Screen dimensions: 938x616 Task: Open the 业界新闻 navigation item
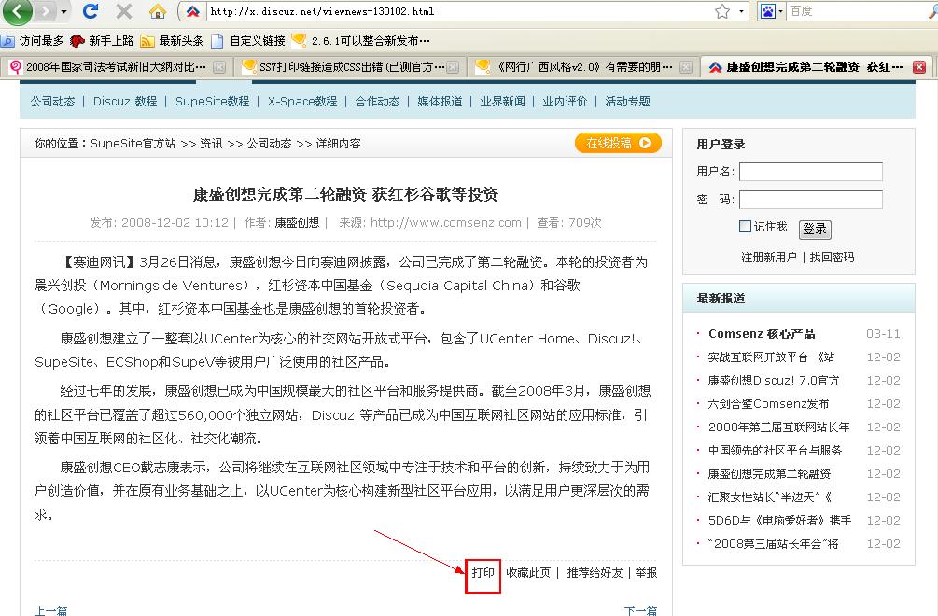tap(502, 102)
